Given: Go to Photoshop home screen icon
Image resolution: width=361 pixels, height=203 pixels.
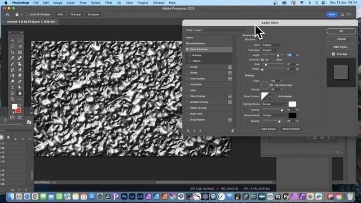Looking at the screenshot, I should point(7,15).
